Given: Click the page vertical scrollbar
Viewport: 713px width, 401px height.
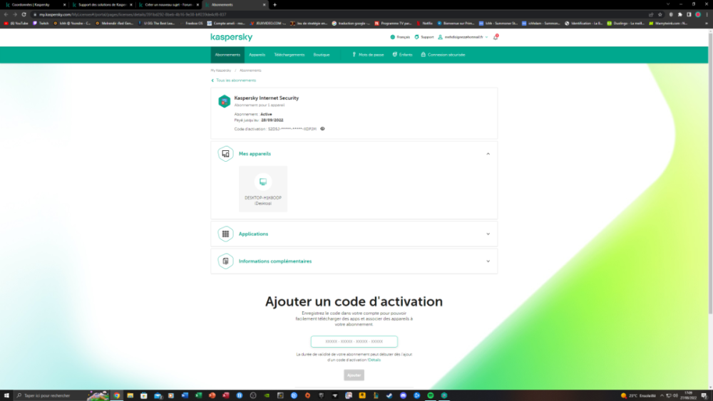Looking at the screenshot, I should point(710,172).
